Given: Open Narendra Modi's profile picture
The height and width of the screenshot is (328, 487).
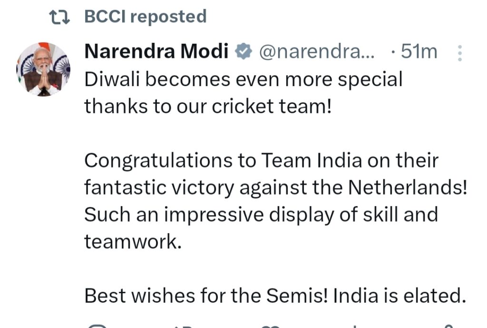Looking at the screenshot, I should pos(43,70).
